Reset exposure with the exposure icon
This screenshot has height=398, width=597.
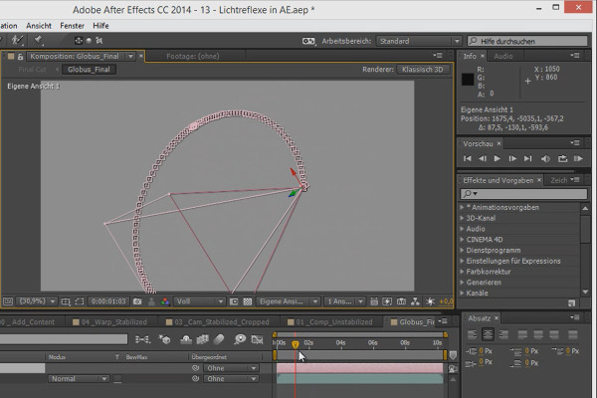430,301
